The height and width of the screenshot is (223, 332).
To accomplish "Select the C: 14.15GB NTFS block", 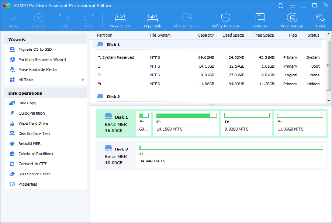I will [186, 124].
